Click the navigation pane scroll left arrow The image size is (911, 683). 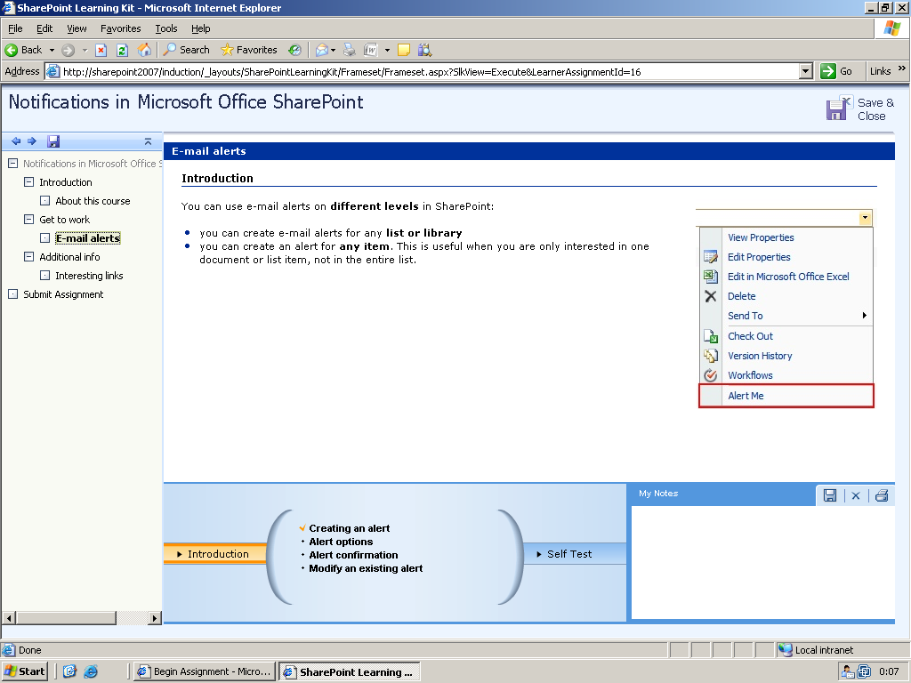[9, 617]
